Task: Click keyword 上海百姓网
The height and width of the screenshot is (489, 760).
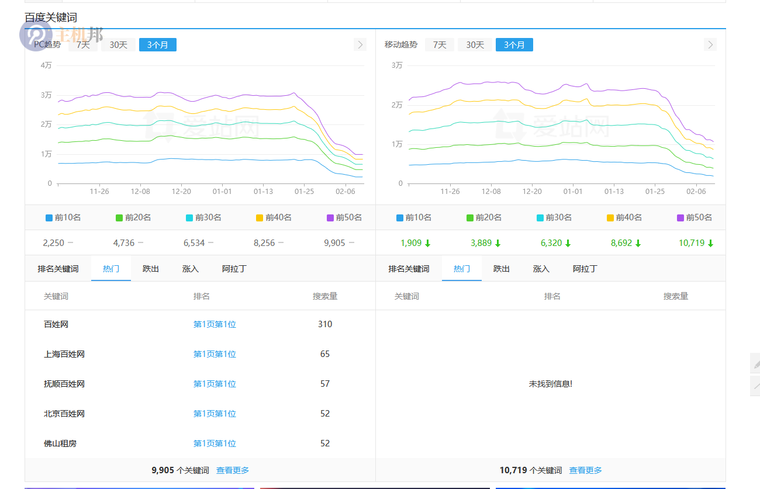Action: coord(64,354)
